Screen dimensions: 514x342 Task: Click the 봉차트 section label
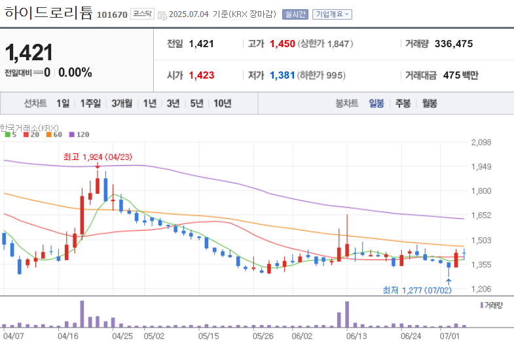(x=347, y=104)
